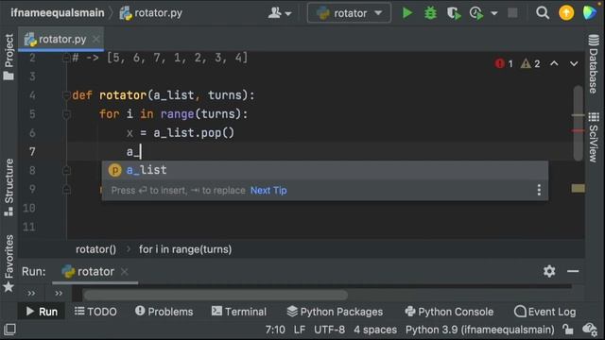Click the yellow warning stripe mark
Viewport: 605px width, 340px height.
coord(578,188)
